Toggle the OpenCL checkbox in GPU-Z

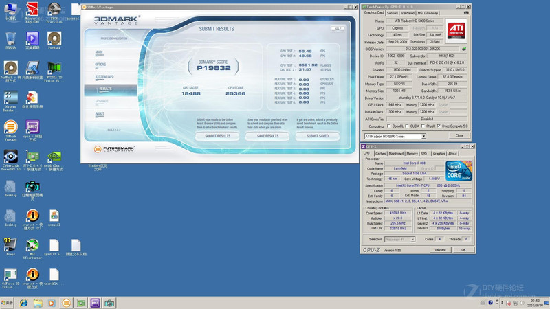pos(388,126)
